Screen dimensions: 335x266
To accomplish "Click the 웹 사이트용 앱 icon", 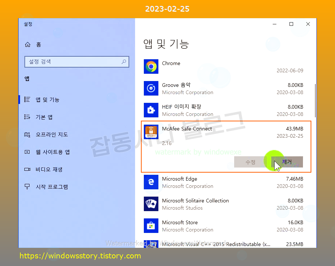I will click(27, 152).
